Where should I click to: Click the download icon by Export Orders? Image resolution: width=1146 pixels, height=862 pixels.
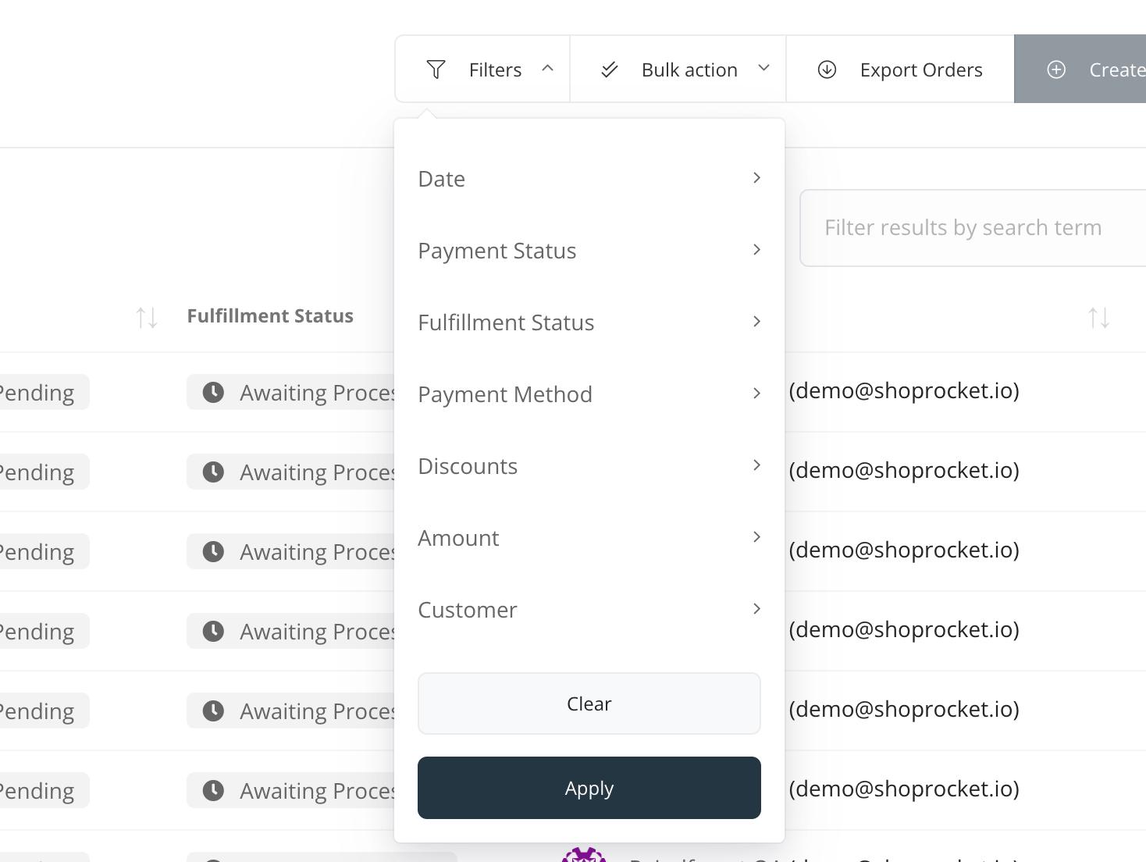827,69
